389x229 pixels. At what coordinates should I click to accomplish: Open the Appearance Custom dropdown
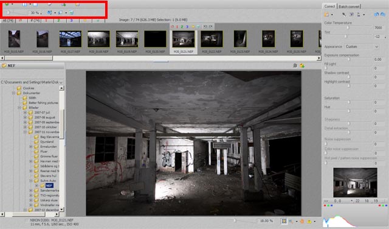click(362, 46)
